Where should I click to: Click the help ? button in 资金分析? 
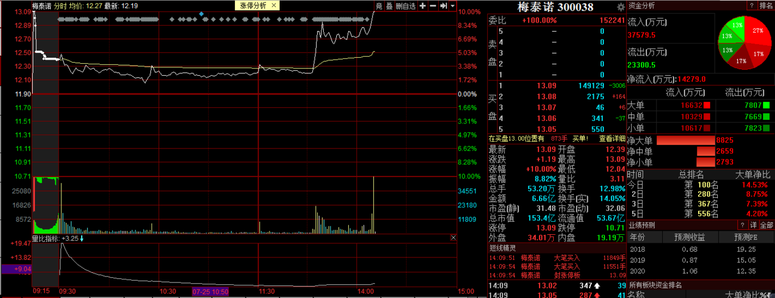751,5
